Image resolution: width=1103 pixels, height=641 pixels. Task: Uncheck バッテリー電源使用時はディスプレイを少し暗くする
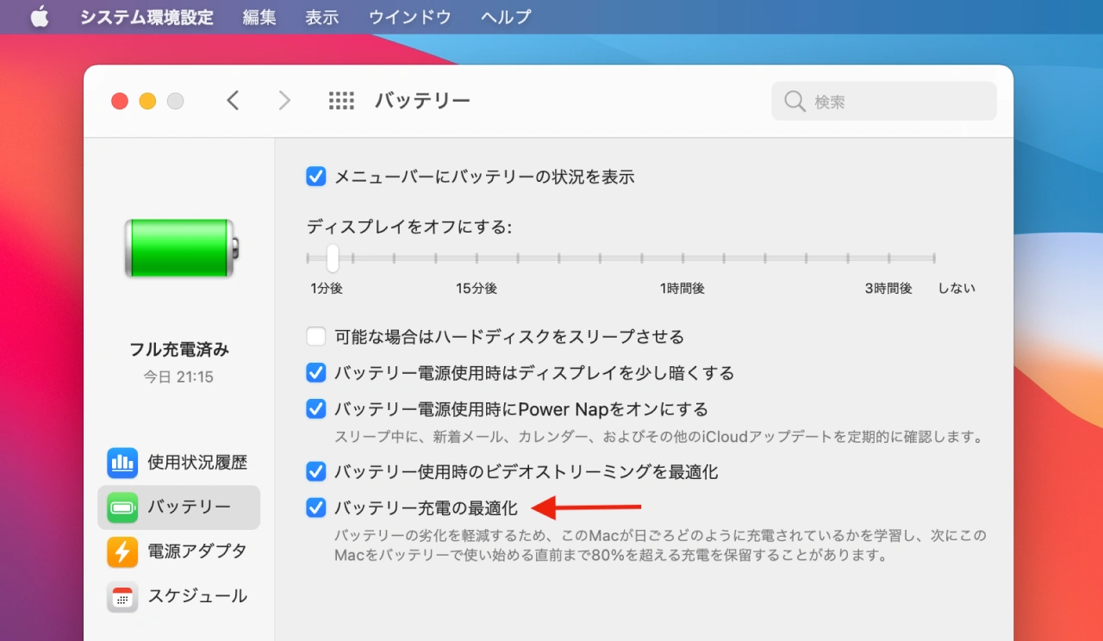(x=315, y=372)
